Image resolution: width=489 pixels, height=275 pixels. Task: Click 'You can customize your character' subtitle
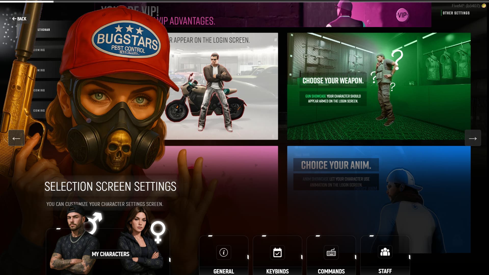click(x=105, y=204)
